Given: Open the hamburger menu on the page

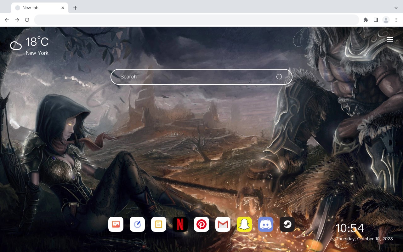Looking at the screenshot, I should click(390, 39).
